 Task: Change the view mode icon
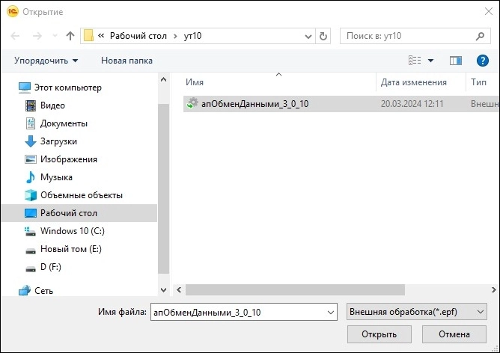[x=415, y=61]
